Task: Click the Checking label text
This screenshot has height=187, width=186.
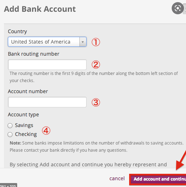Action: click(26, 134)
